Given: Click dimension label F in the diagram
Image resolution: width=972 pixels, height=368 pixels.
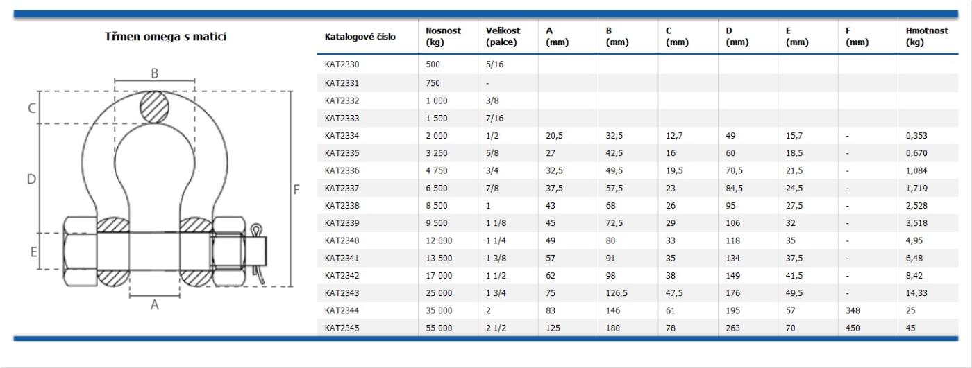Looking at the screenshot, I should pyautogui.click(x=298, y=189).
